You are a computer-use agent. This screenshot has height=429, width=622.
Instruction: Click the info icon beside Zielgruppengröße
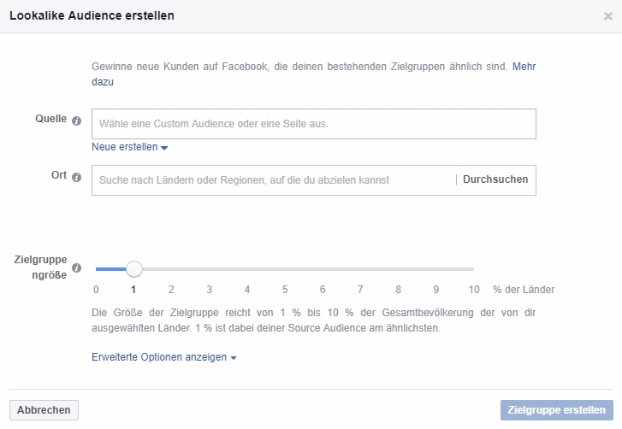coord(77,268)
